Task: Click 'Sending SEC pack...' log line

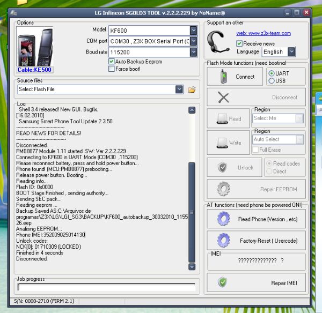Action: [x=39, y=199]
